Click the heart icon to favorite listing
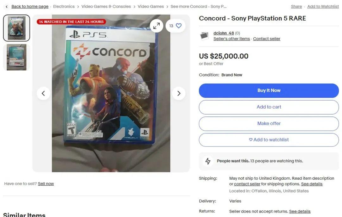 click(179, 26)
